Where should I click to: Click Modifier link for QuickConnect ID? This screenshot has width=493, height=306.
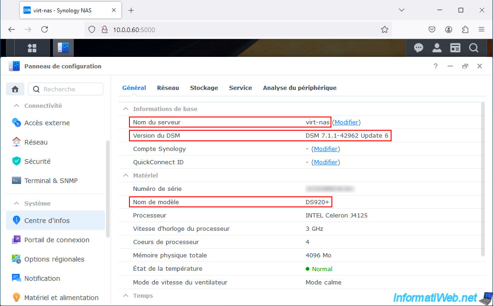[x=325, y=162]
